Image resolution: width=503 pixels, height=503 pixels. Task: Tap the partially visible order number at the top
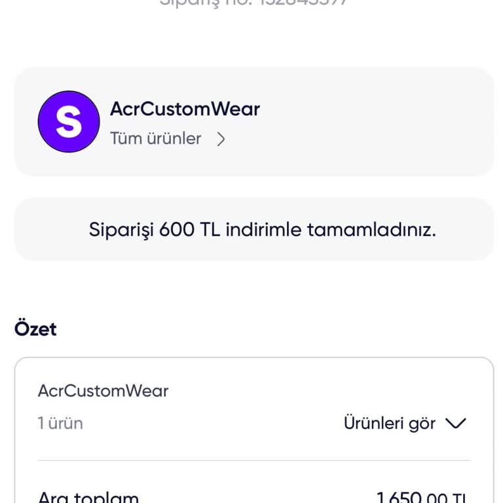[253, 3]
